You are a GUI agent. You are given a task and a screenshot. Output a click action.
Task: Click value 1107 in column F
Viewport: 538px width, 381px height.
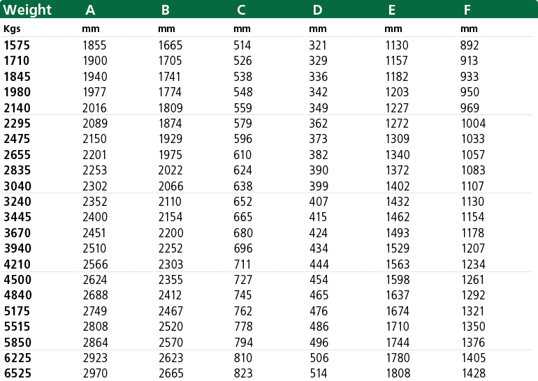pyautogui.click(x=473, y=186)
